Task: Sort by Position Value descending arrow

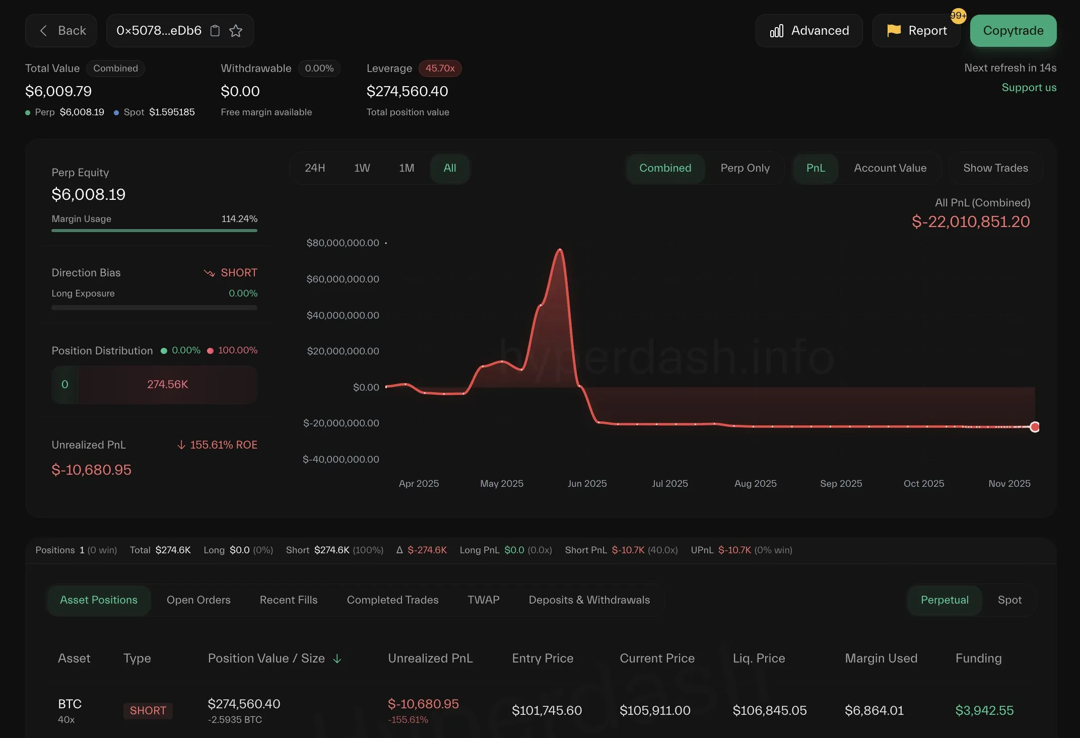Action: coord(337,658)
